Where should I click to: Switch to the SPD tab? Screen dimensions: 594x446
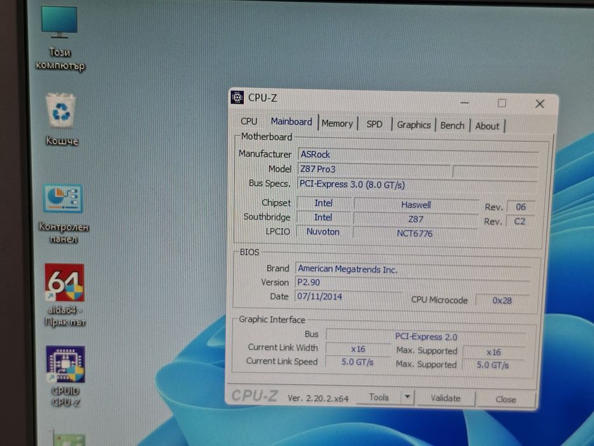coord(374,124)
